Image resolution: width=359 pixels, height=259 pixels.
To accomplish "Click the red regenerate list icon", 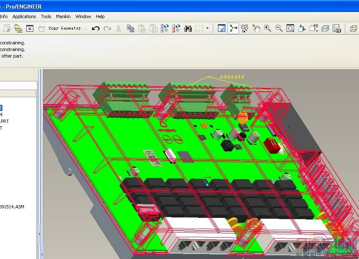I will coord(176,28).
